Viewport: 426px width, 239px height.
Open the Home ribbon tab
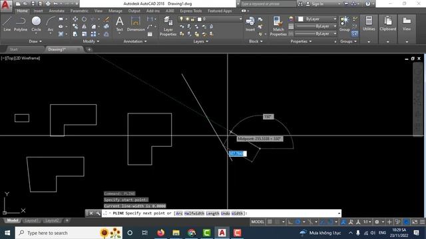pyautogui.click(x=22, y=11)
